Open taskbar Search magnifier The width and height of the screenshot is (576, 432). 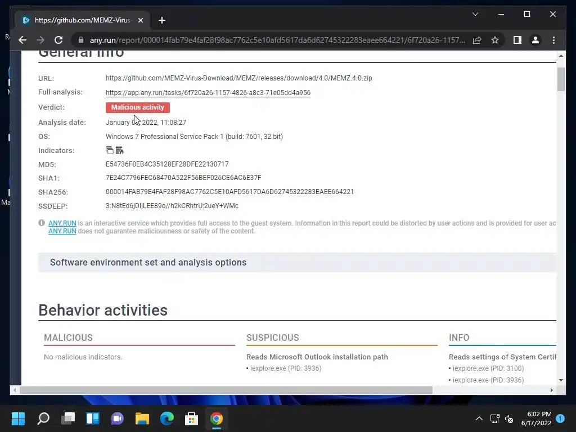coord(43,418)
